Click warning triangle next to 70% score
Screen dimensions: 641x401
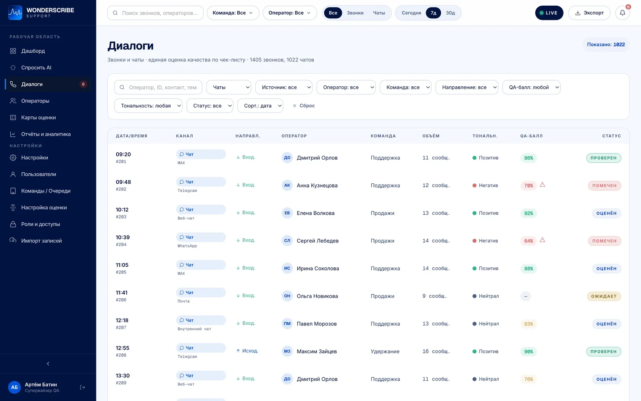click(542, 185)
